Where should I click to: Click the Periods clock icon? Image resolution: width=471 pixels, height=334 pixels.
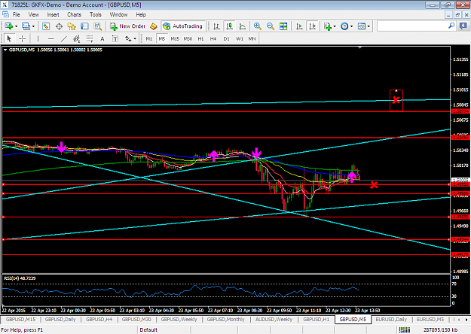[344, 26]
